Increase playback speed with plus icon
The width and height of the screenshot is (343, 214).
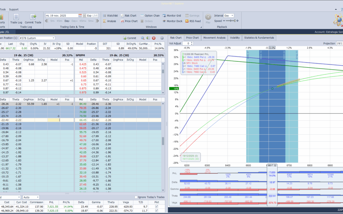click(238, 21)
